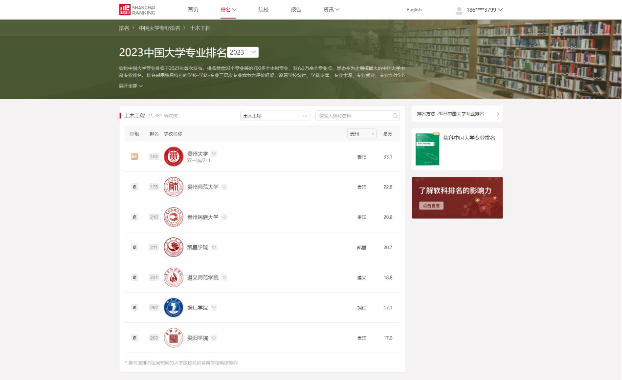
Task: Open the 报告 navigation tab
Action: (296, 10)
